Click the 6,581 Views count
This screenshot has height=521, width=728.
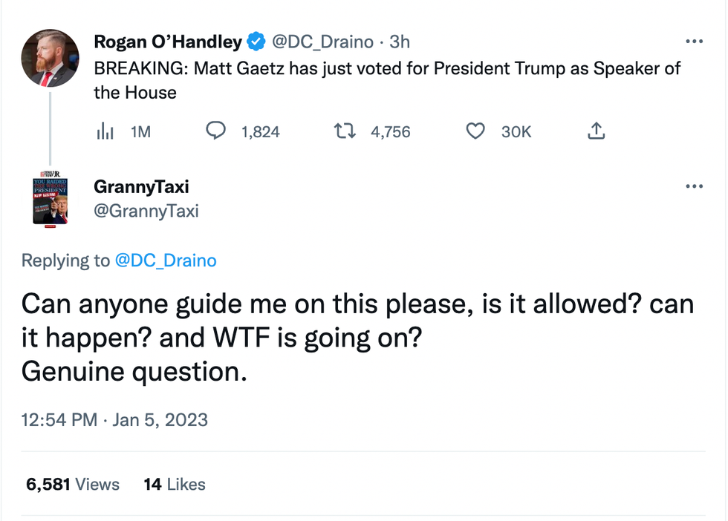pyautogui.click(x=73, y=485)
